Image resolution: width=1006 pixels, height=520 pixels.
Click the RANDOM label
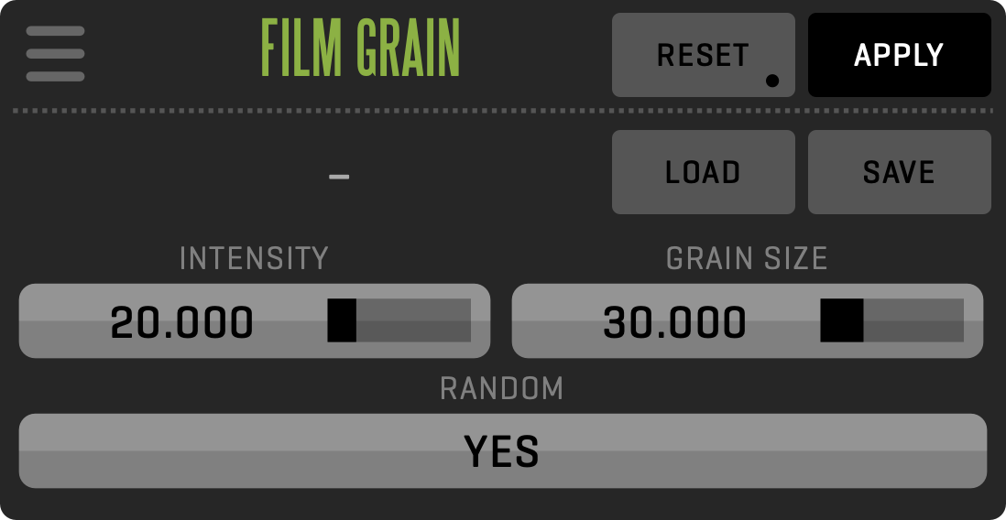502,388
